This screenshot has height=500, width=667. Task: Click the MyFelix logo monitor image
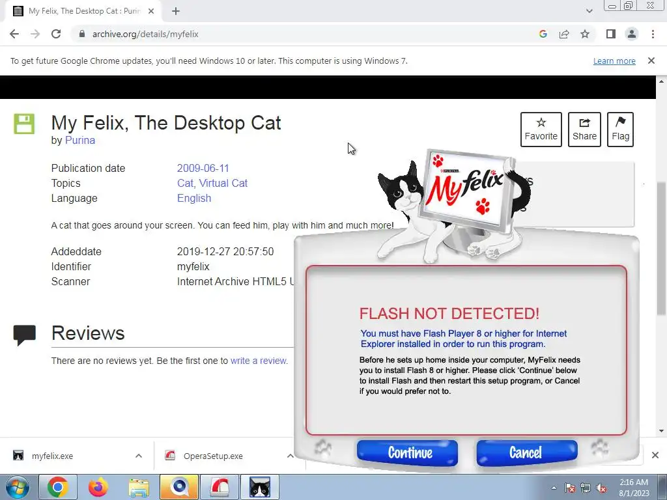[466, 192]
